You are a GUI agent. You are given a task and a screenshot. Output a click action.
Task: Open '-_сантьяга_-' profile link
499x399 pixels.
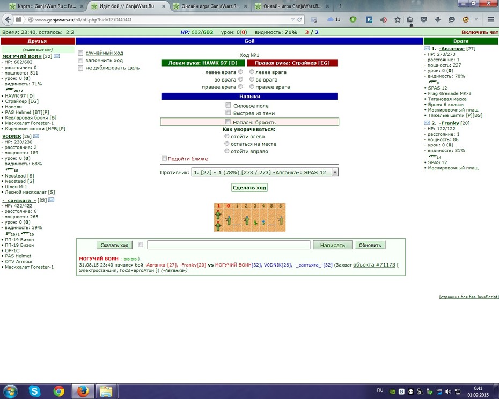pos(19,200)
